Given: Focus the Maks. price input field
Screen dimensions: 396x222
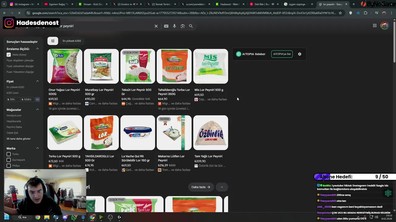Looking at the screenshot, I should [28, 99].
